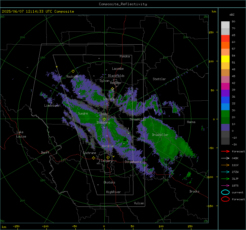Click the Strathmore town label
Image resolution: width=246 pixels, height=230 pixels.
tap(133, 162)
